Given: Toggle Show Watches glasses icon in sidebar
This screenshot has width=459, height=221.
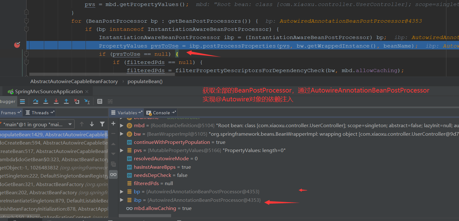Looking at the screenshot, I should pyautogui.click(x=113, y=174).
